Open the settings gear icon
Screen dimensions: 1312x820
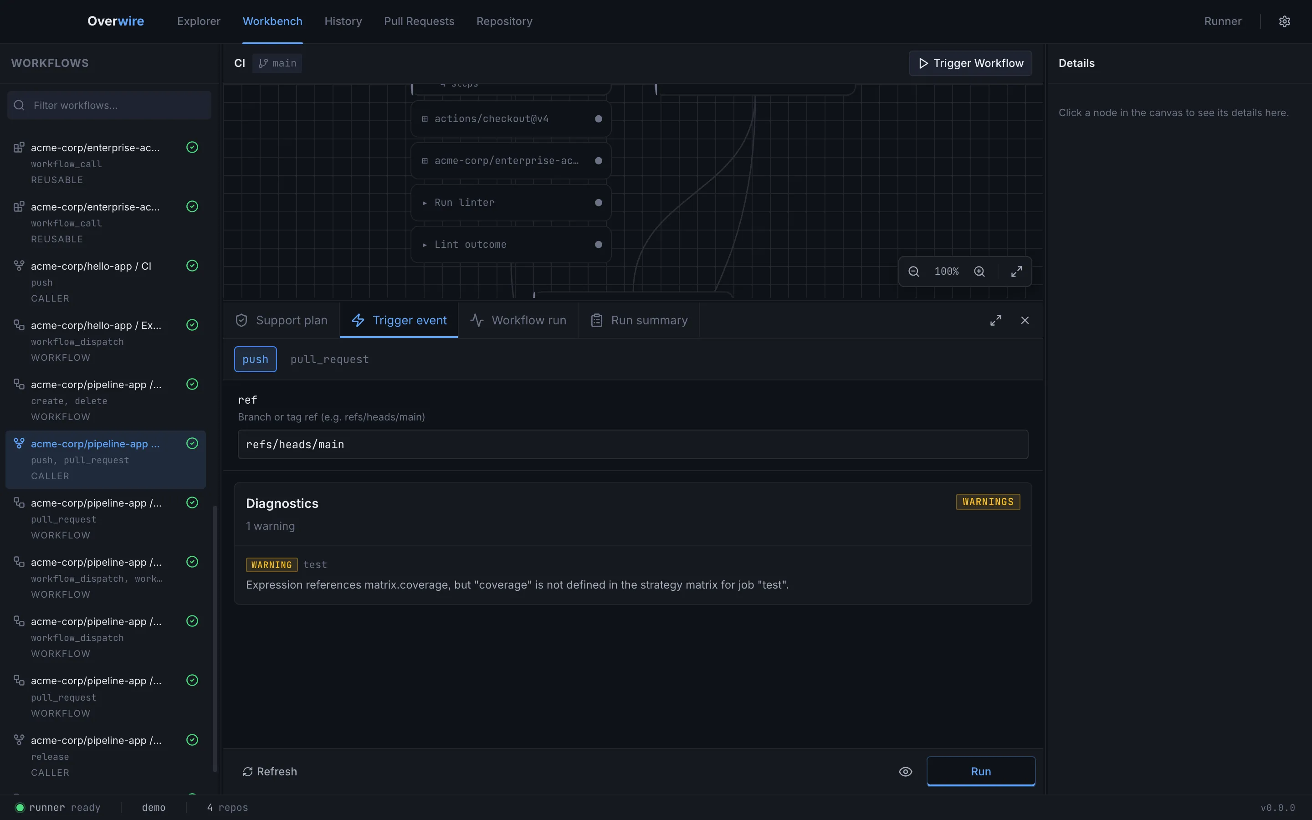(x=1284, y=21)
